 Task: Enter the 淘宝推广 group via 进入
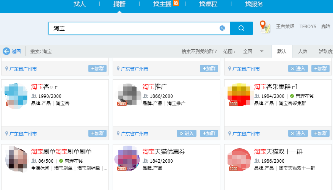(187, 133)
